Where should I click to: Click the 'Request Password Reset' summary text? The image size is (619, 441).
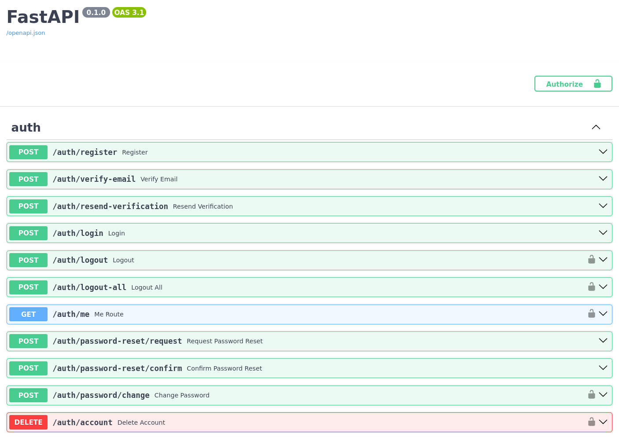[x=225, y=341]
